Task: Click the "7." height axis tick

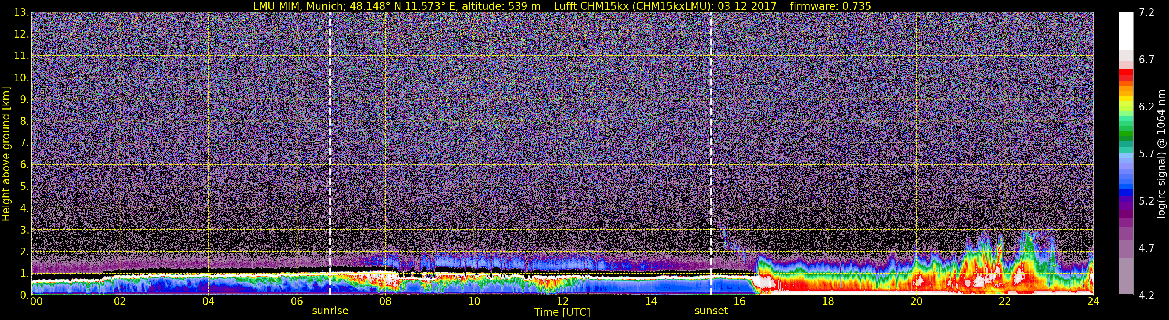Action: pos(24,143)
